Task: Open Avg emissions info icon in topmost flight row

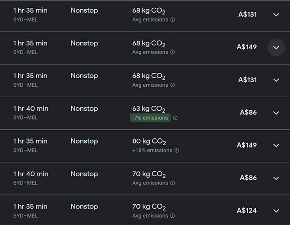Action: click(x=173, y=20)
